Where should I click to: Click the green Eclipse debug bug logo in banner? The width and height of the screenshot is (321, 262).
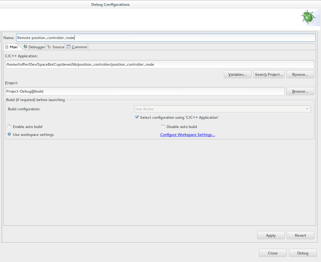point(308,17)
